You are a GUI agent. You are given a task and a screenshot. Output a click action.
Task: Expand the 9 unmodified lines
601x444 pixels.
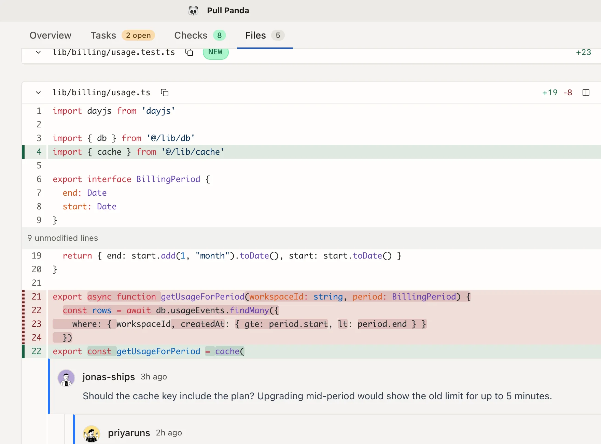[311, 238]
